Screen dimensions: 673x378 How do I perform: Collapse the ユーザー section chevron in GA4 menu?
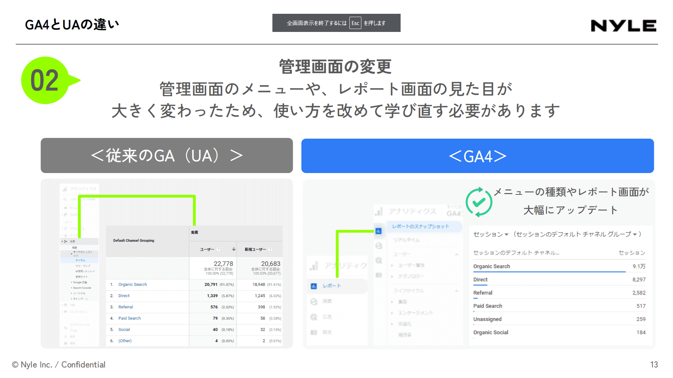pyautogui.click(x=457, y=254)
